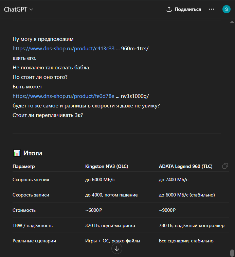Image resolution: width=235 pixels, height=257 pixels.
Task: Click the Реальные сценарии row label
Action: [x=34, y=241]
